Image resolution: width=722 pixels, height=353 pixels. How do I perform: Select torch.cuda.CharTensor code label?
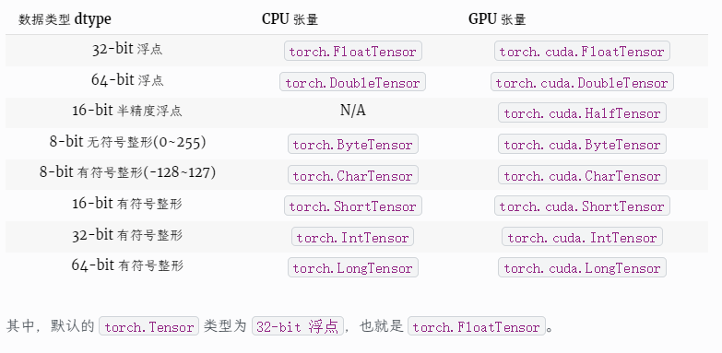pyautogui.click(x=582, y=175)
